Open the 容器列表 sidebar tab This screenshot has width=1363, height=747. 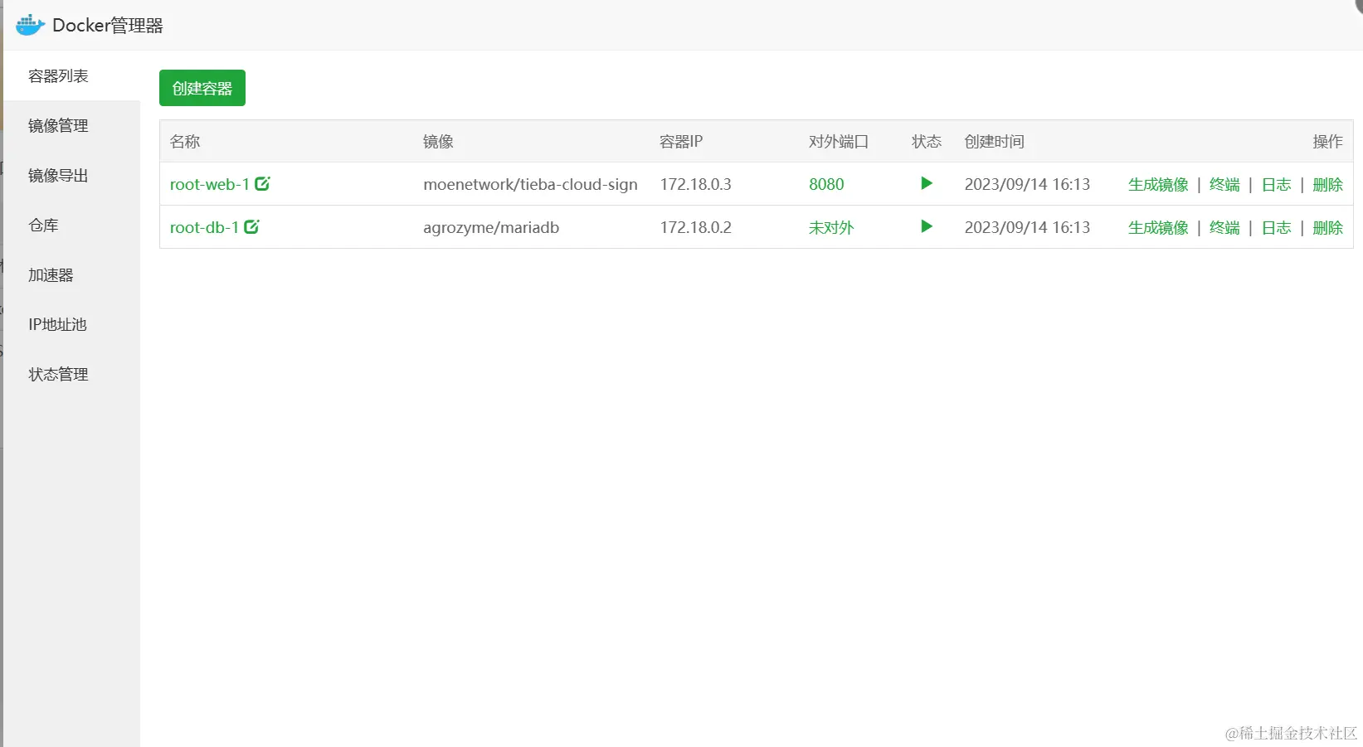pos(72,76)
